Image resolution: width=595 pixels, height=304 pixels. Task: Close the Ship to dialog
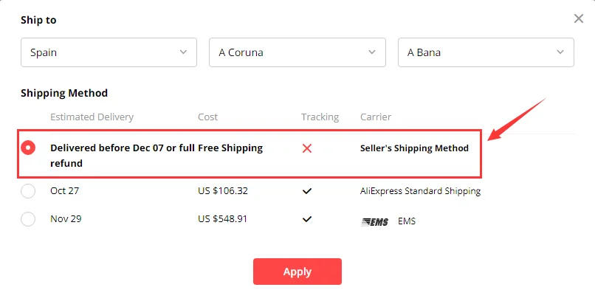pyautogui.click(x=579, y=18)
